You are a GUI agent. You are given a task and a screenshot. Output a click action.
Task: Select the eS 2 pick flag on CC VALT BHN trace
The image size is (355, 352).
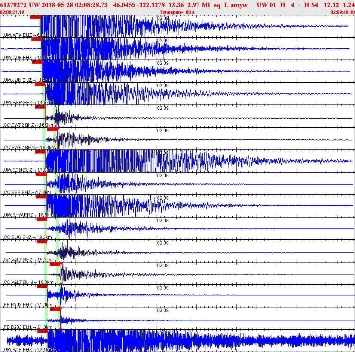click(x=55, y=264)
